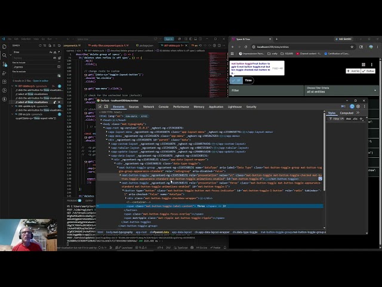
Task: Collapse the 008-update.cy.ts search results
Action: point(13,106)
